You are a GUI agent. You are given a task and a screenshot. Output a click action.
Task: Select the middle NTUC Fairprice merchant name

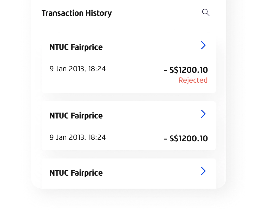pos(76,116)
